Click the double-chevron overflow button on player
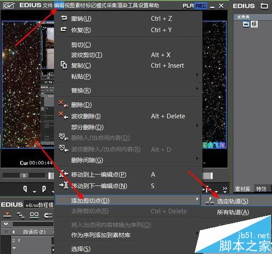The height and width of the screenshot is (254, 272). coord(225,189)
